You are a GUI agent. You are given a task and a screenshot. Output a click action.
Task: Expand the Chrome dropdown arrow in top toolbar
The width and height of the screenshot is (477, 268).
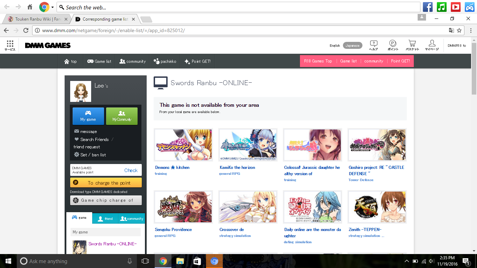tap(52, 7)
